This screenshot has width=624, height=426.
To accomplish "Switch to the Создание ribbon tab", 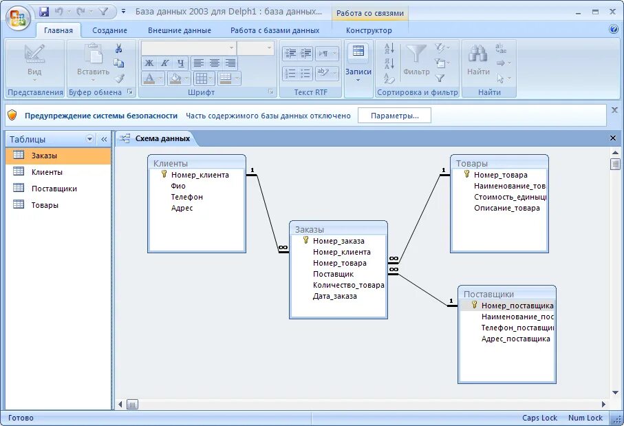I will click(x=109, y=30).
